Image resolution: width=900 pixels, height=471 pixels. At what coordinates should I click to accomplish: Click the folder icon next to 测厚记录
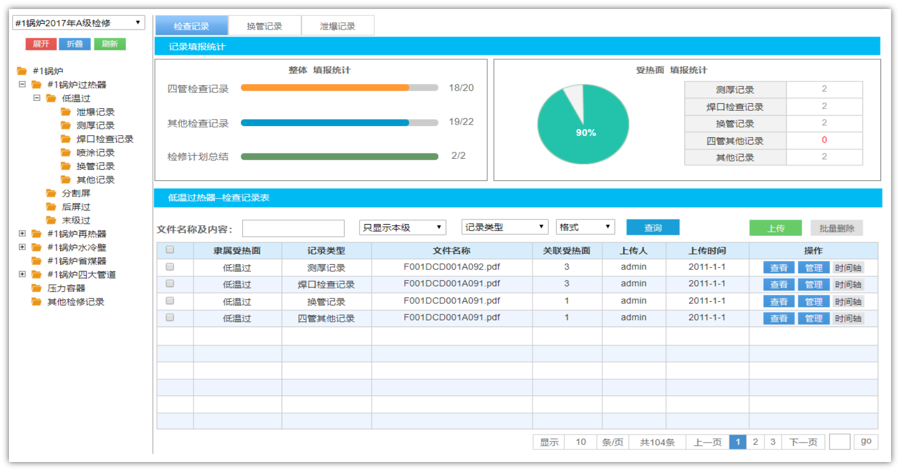66,126
